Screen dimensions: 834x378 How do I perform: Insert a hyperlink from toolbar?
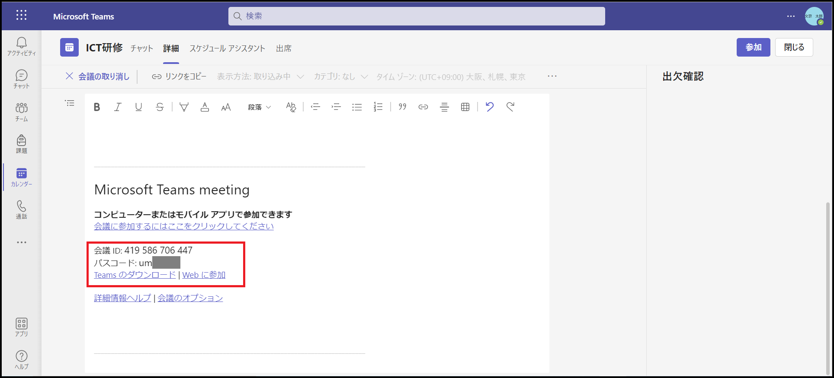(423, 107)
